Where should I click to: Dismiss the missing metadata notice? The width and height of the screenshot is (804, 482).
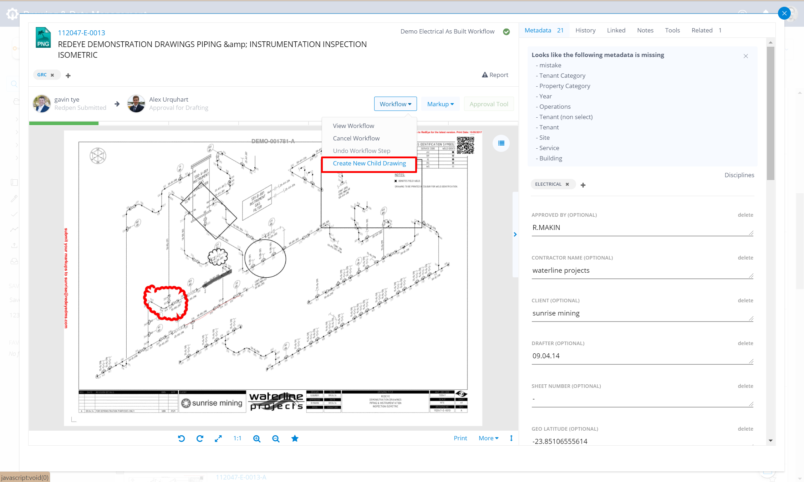746,56
